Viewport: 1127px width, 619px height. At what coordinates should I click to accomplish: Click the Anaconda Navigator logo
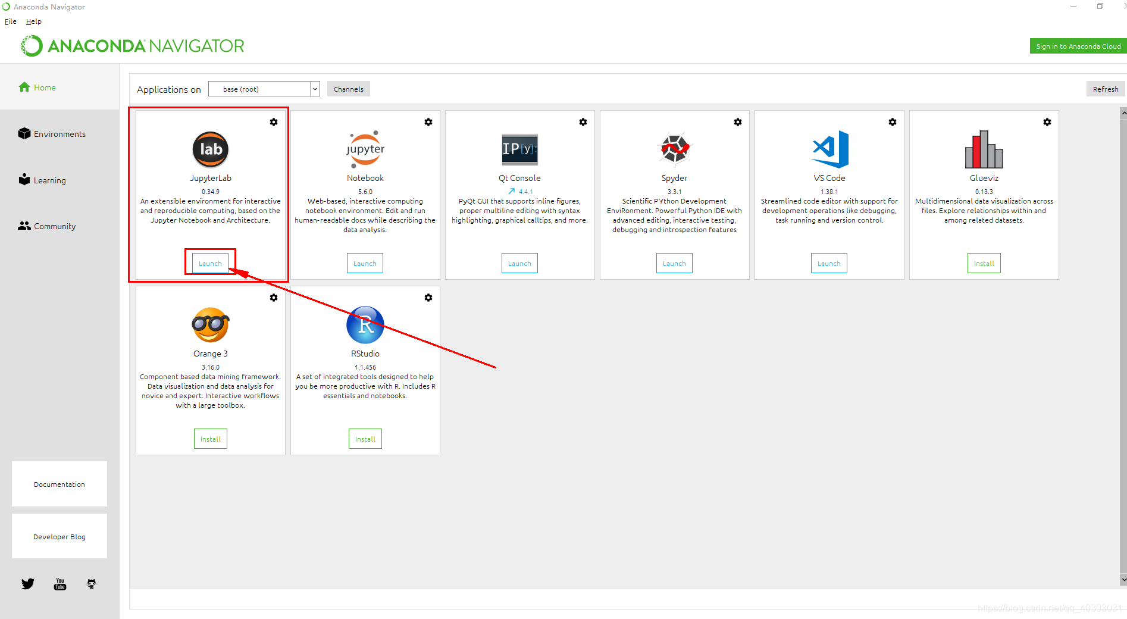click(133, 46)
